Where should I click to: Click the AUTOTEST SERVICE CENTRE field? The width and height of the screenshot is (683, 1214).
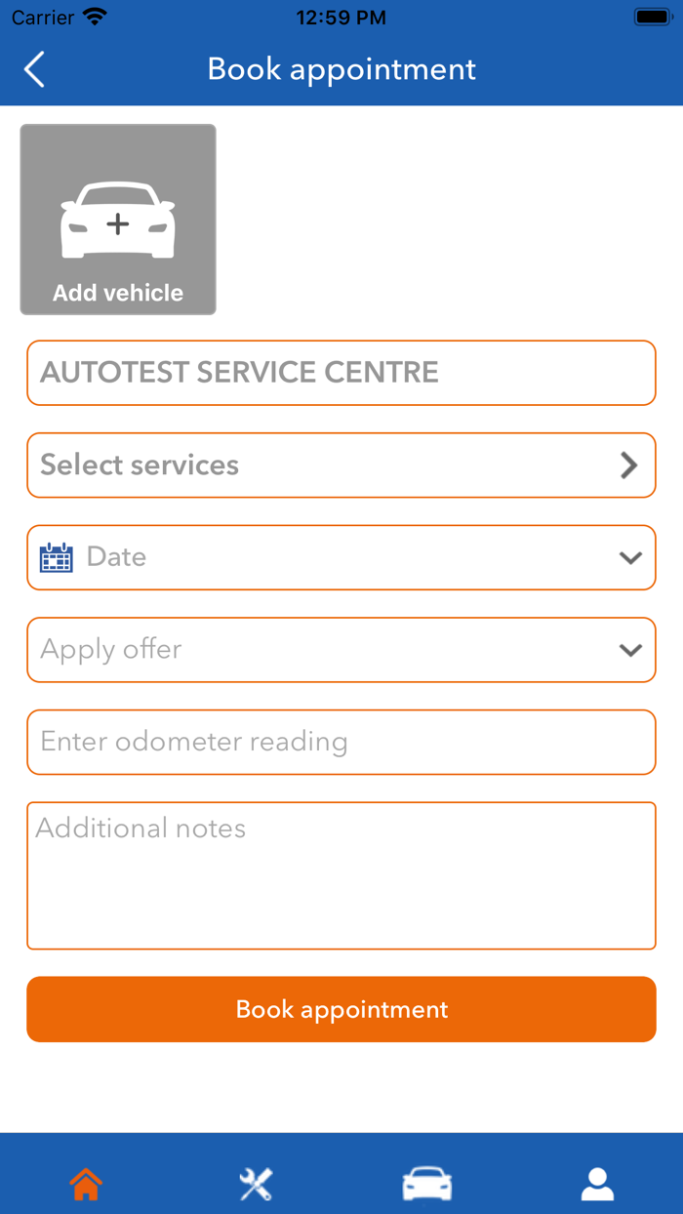(341, 373)
